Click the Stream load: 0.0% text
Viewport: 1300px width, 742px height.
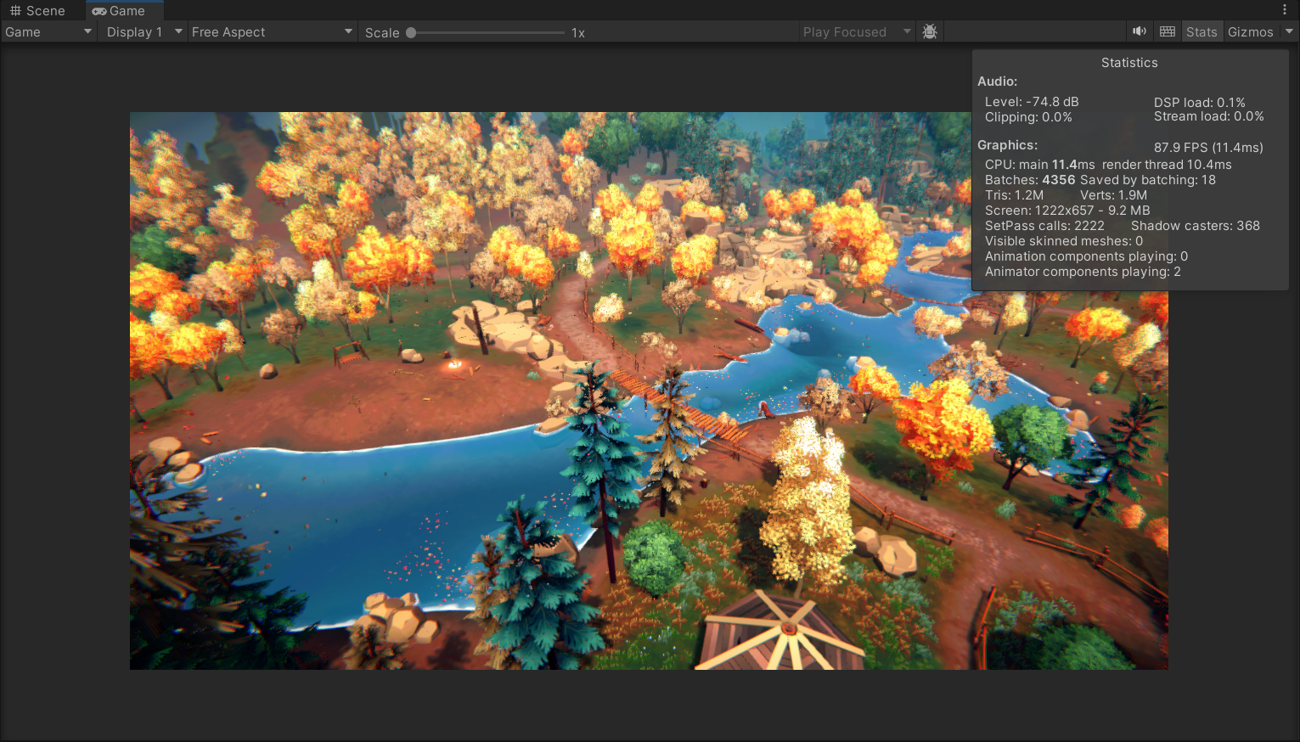point(1209,116)
